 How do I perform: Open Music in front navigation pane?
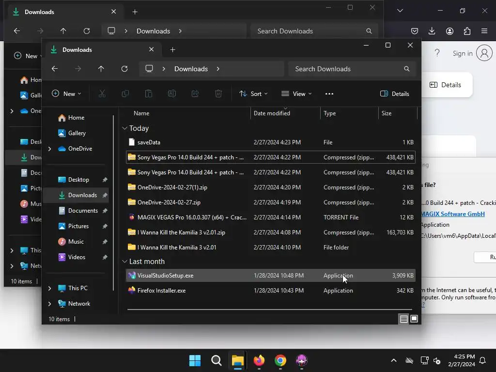click(76, 242)
